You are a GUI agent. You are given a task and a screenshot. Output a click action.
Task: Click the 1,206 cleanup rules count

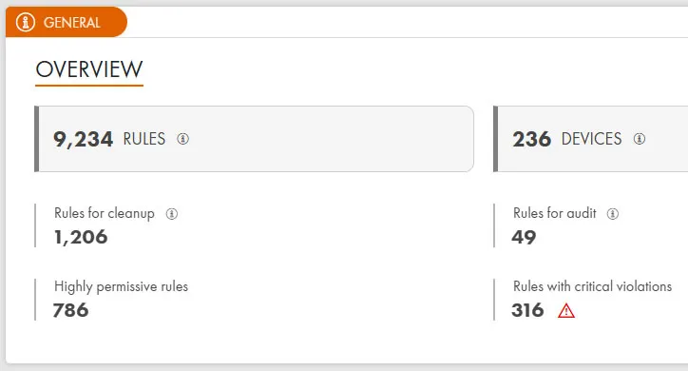81,237
